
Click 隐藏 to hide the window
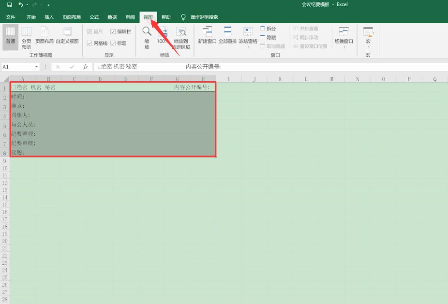269,37
